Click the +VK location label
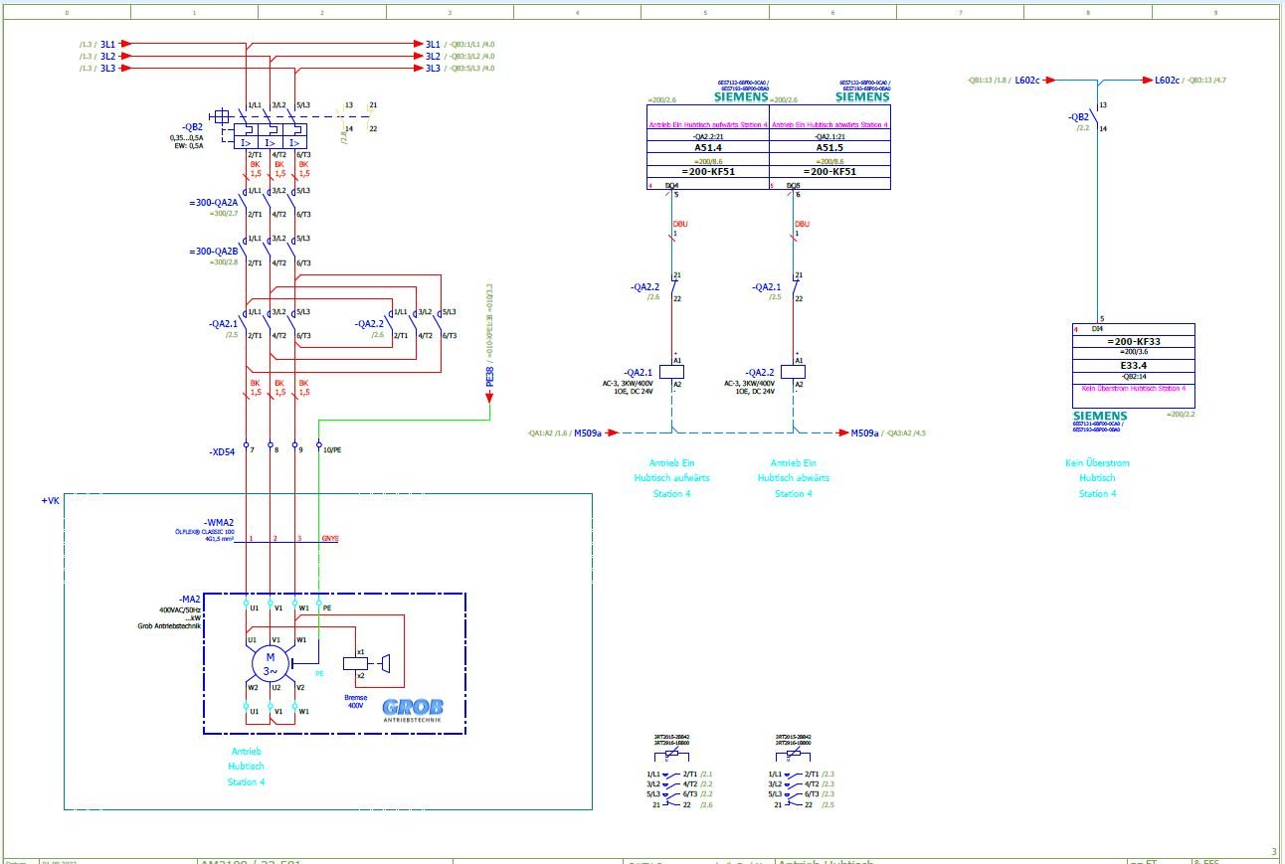This screenshot has height=864, width=1285. [51, 501]
